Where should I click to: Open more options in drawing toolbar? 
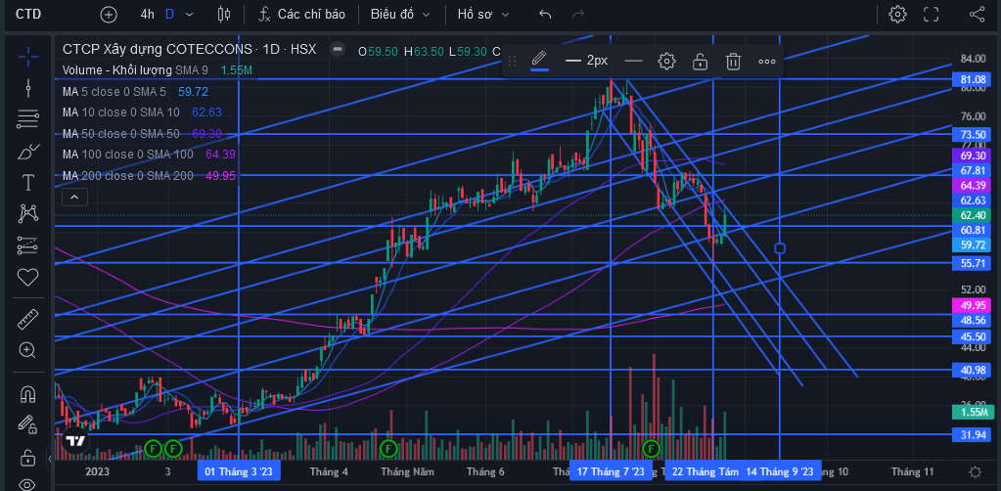click(767, 61)
